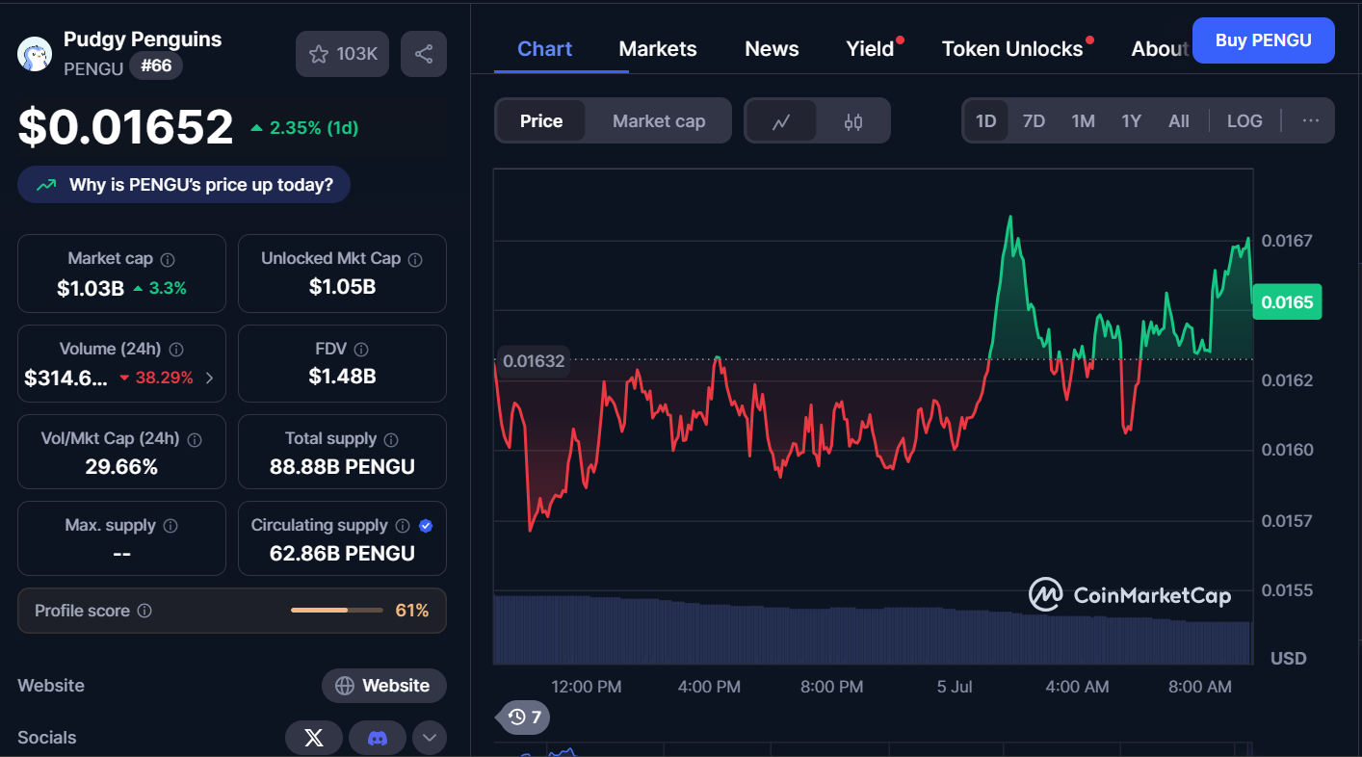
Task: Click the $1.05B unlocked market cap value
Action: pyautogui.click(x=342, y=287)
